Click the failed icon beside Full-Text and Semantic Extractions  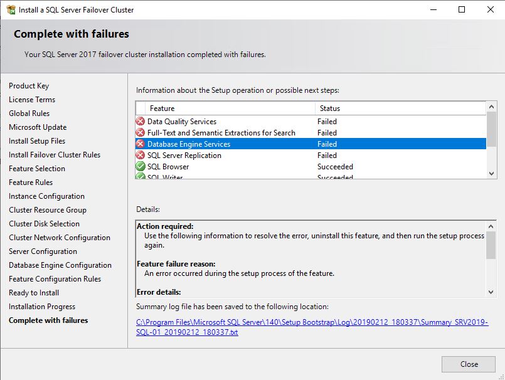click(x=141, y=133)
